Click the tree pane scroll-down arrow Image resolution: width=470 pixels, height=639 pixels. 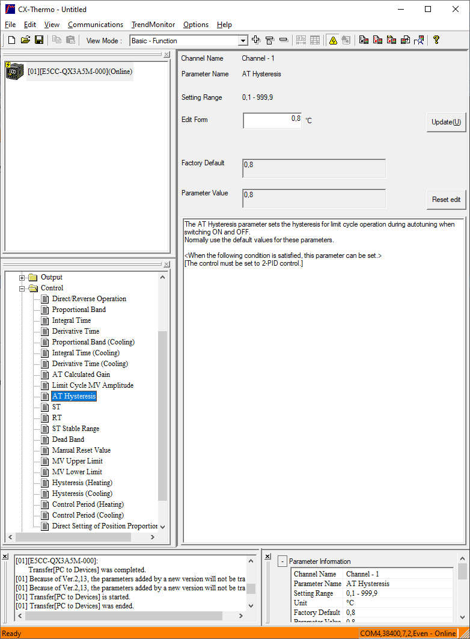click(x=162, y=527)
